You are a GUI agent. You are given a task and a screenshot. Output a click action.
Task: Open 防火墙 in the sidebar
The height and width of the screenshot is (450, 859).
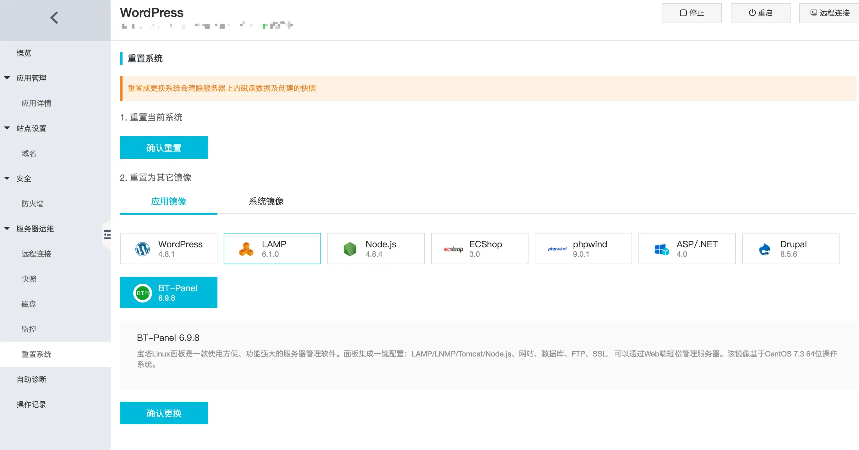pyautogui.click(x=32, y=204)
